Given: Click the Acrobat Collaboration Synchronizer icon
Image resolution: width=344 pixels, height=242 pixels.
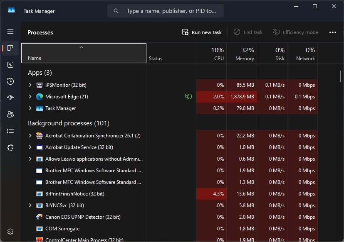Looking at the screenshot, I should pyautogui.click(x=40, y=136).
